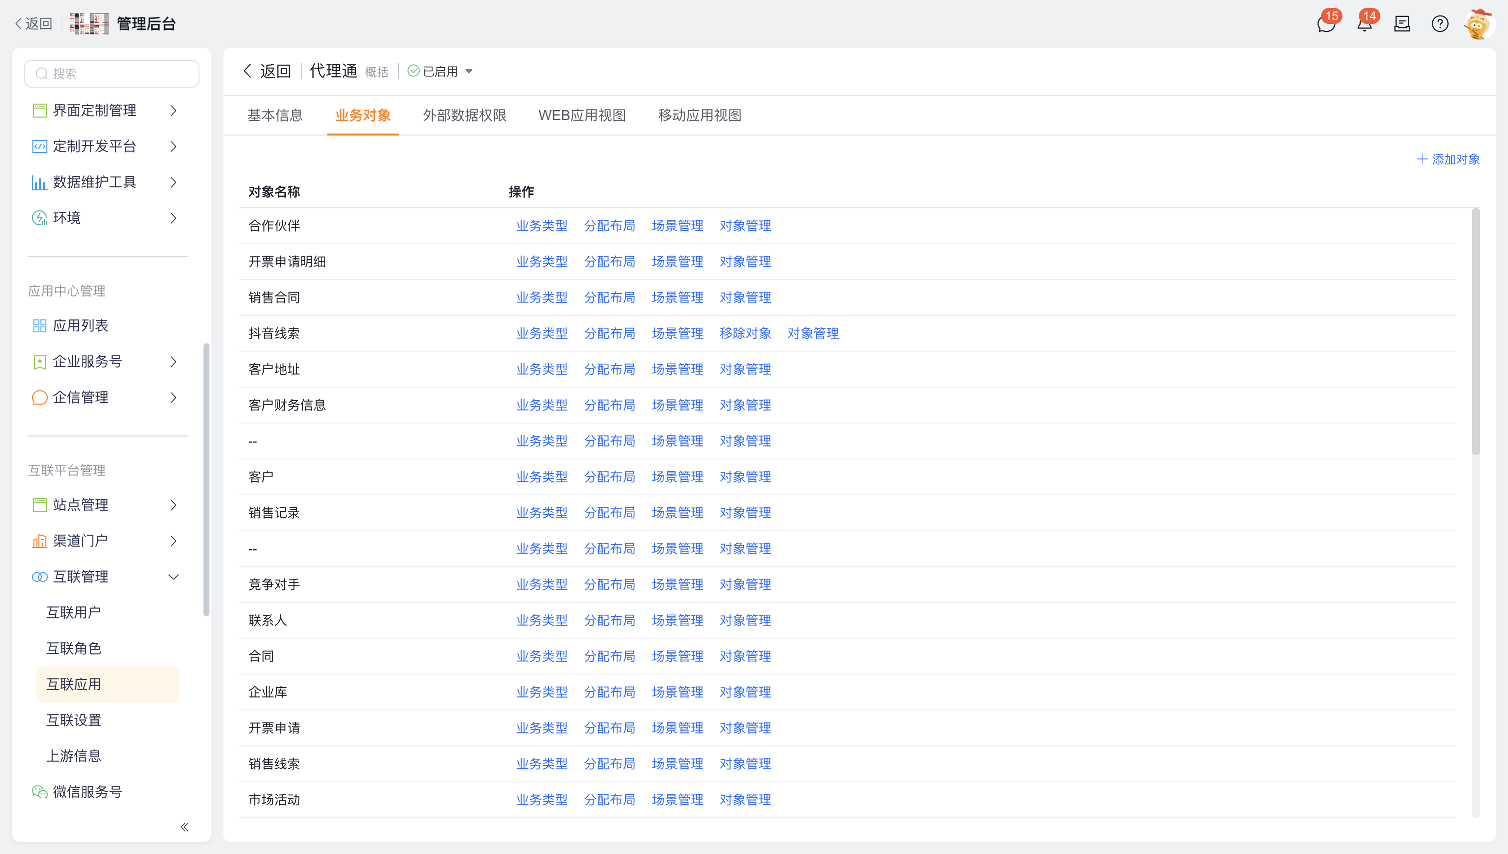
Task: Click the user avatar in top right
Action: 1478,24
